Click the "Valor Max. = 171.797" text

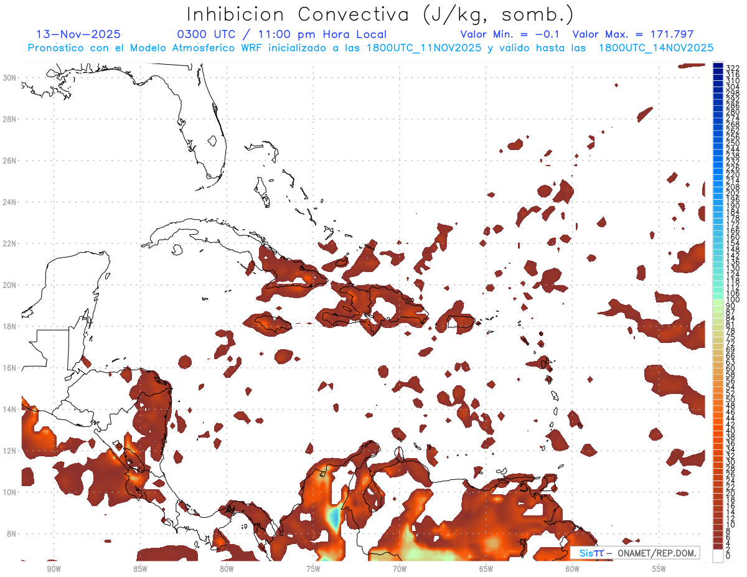pos(633,34)
